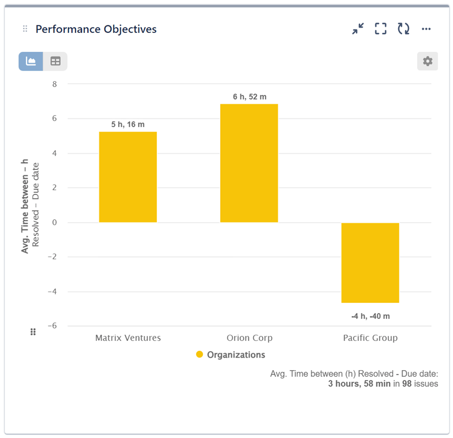Open the 98 issues link
This screenshot has height=438, width=453.
click(x=420, y=384)
